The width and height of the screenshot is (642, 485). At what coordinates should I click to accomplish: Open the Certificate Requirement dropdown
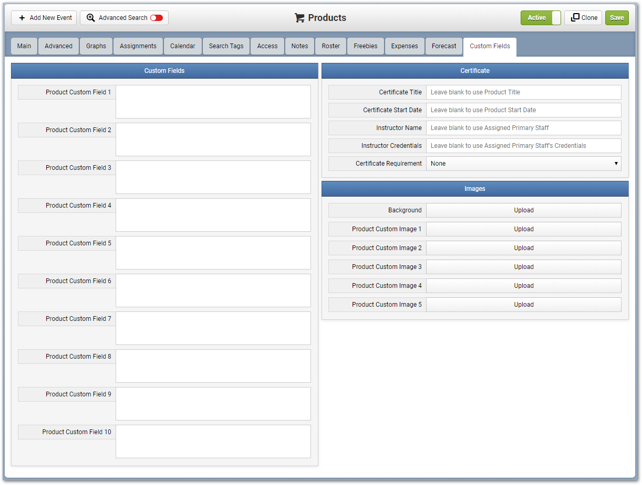[x=524, y=164]
